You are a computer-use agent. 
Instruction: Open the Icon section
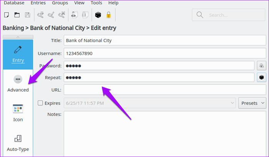tap(18, 113)
